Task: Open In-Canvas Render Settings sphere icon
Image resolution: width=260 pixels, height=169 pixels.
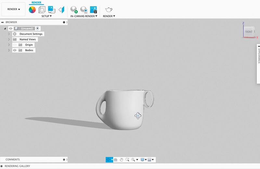Action: pos(84,9)
